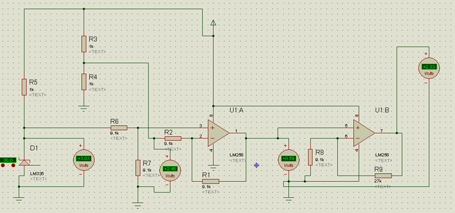The image size is (455, 213).
Task: Click the voltmeter showing +0.59 volts
Action: [289, 160]
